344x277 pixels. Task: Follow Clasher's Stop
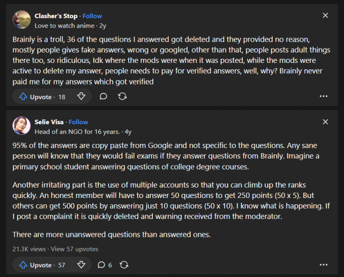92,16
